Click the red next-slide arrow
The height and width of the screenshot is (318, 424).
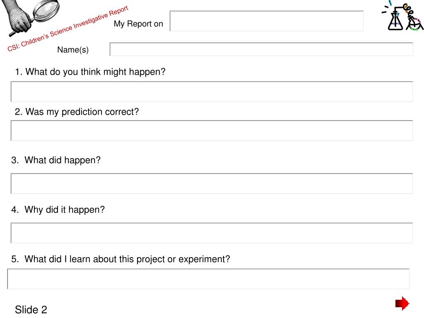click(402, 304)
